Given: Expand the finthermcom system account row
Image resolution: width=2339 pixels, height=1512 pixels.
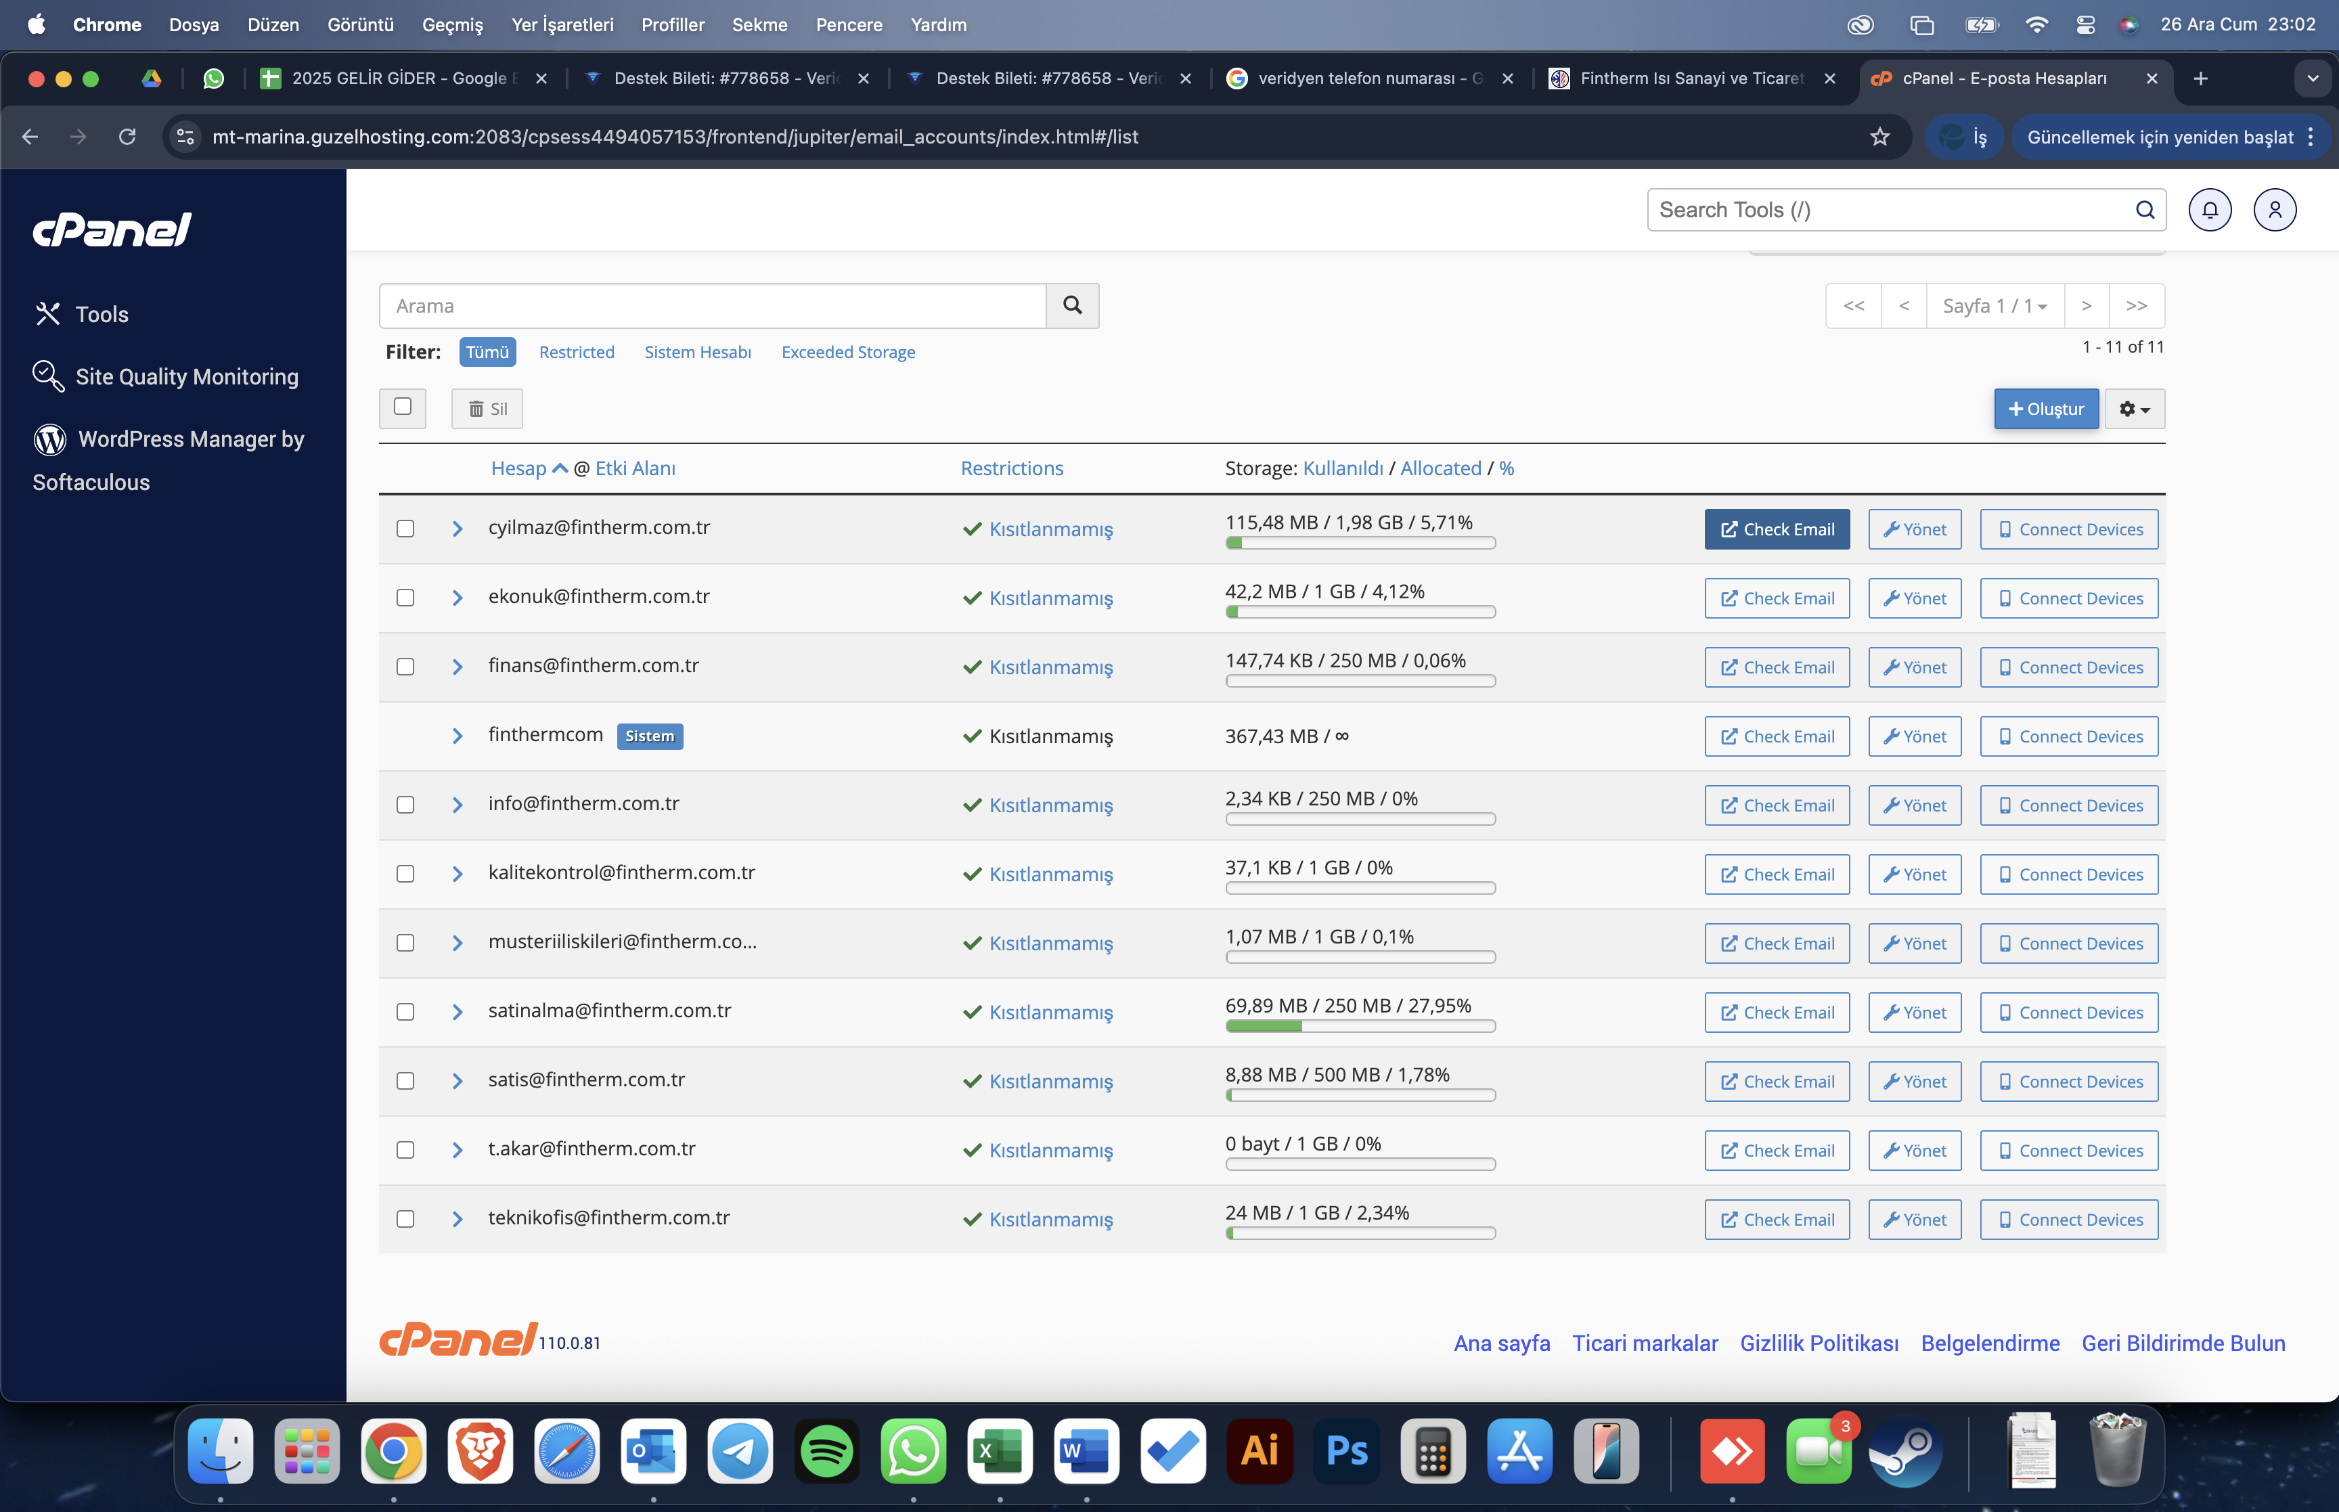Looking at the screenshot, I should 458,736.
